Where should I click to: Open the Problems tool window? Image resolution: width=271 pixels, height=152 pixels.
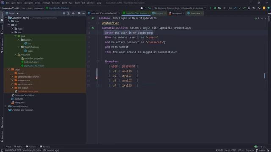click(x=31, y=147)
